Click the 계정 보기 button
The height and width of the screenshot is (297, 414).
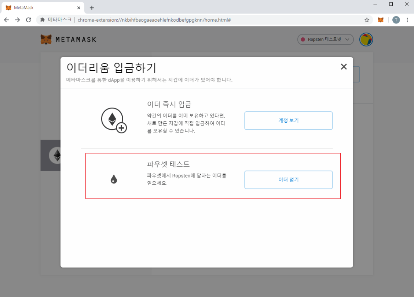coord(288,120)
